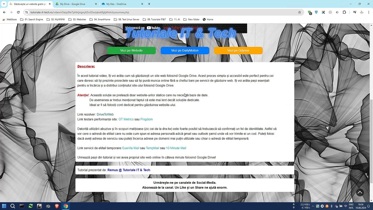Open the Chrome profile avatar

(x=362, y=12)
